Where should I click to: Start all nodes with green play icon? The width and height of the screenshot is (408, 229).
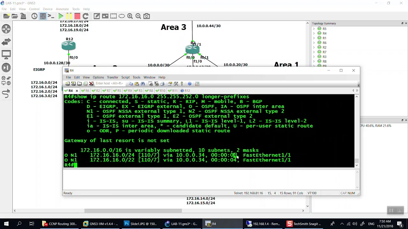click(x=61, y=16)
